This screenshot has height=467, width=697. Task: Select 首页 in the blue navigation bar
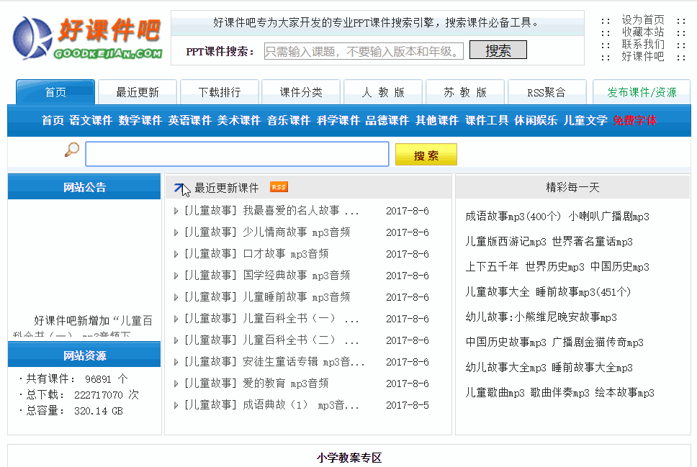point(53,120)
